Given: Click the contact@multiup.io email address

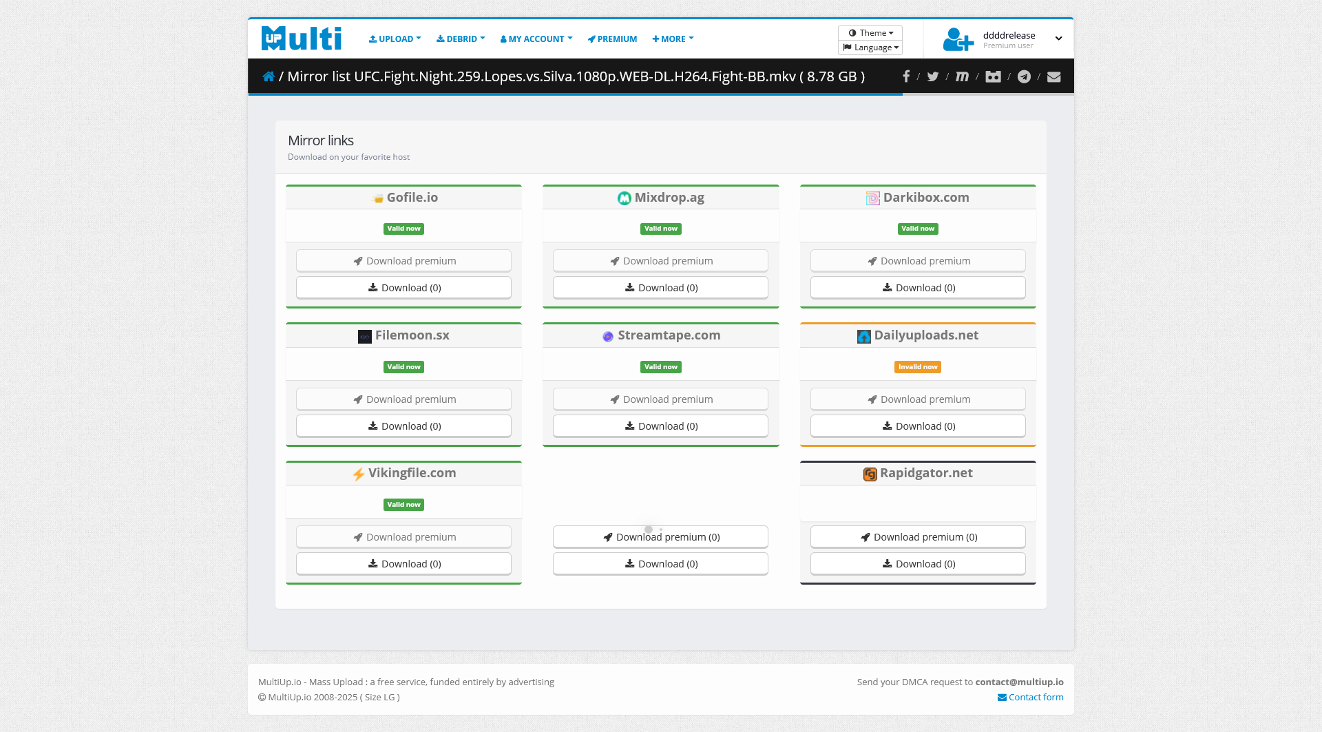Looking at the screenshot, I should tap(1019, 682).
